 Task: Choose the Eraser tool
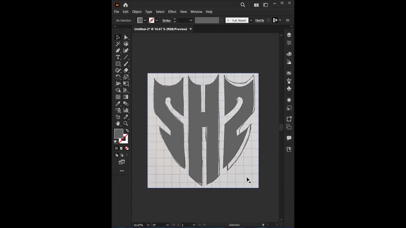tap(126, 71)
